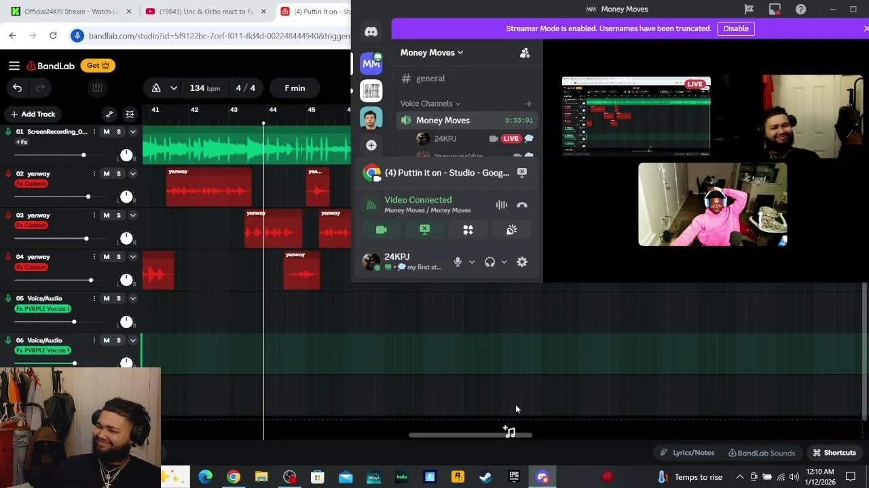The image size is (869, 488).
Task: Select the Money Moves voice channel
Action: point(467,120)
